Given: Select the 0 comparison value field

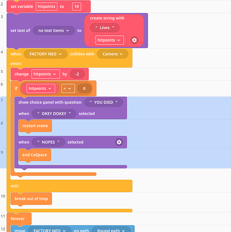Looking at the screenshot, I should [x=84, y=89].
